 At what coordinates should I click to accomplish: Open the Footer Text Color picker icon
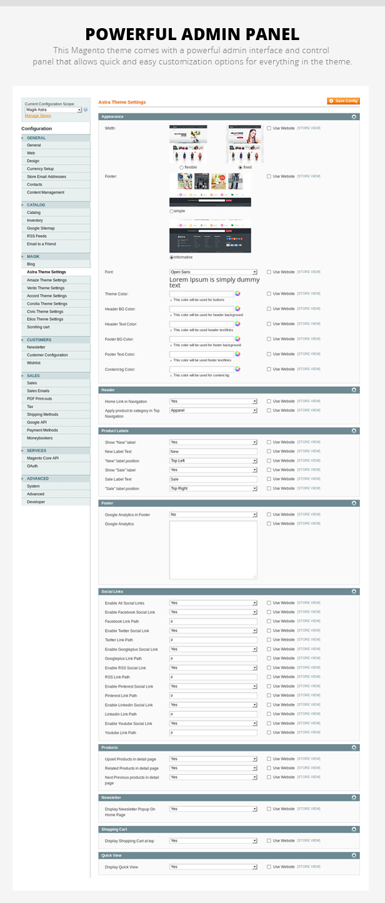click(x=237, y=354)
